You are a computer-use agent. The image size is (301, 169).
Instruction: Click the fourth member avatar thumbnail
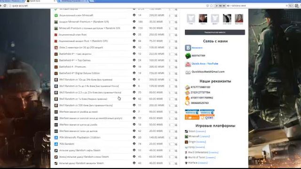point(227,18)
